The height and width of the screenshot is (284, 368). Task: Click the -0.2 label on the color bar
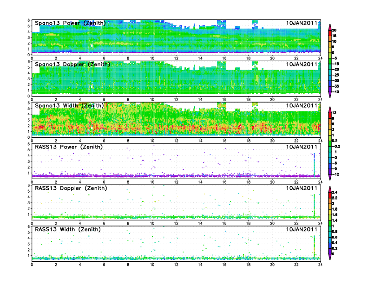click(x=336, y=147)
